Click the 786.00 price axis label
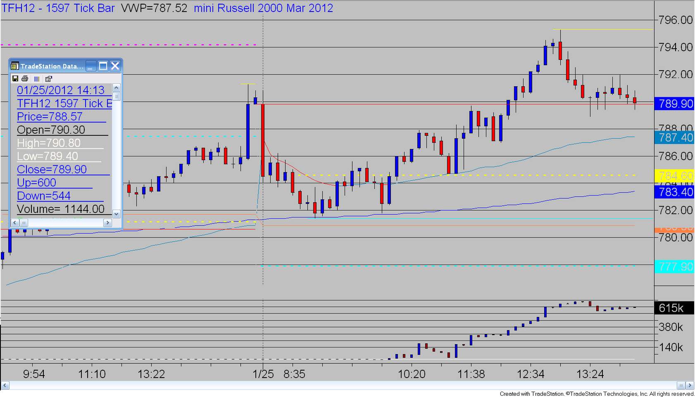Viewport: 695px width, 397px height. (x=676, y=156)
